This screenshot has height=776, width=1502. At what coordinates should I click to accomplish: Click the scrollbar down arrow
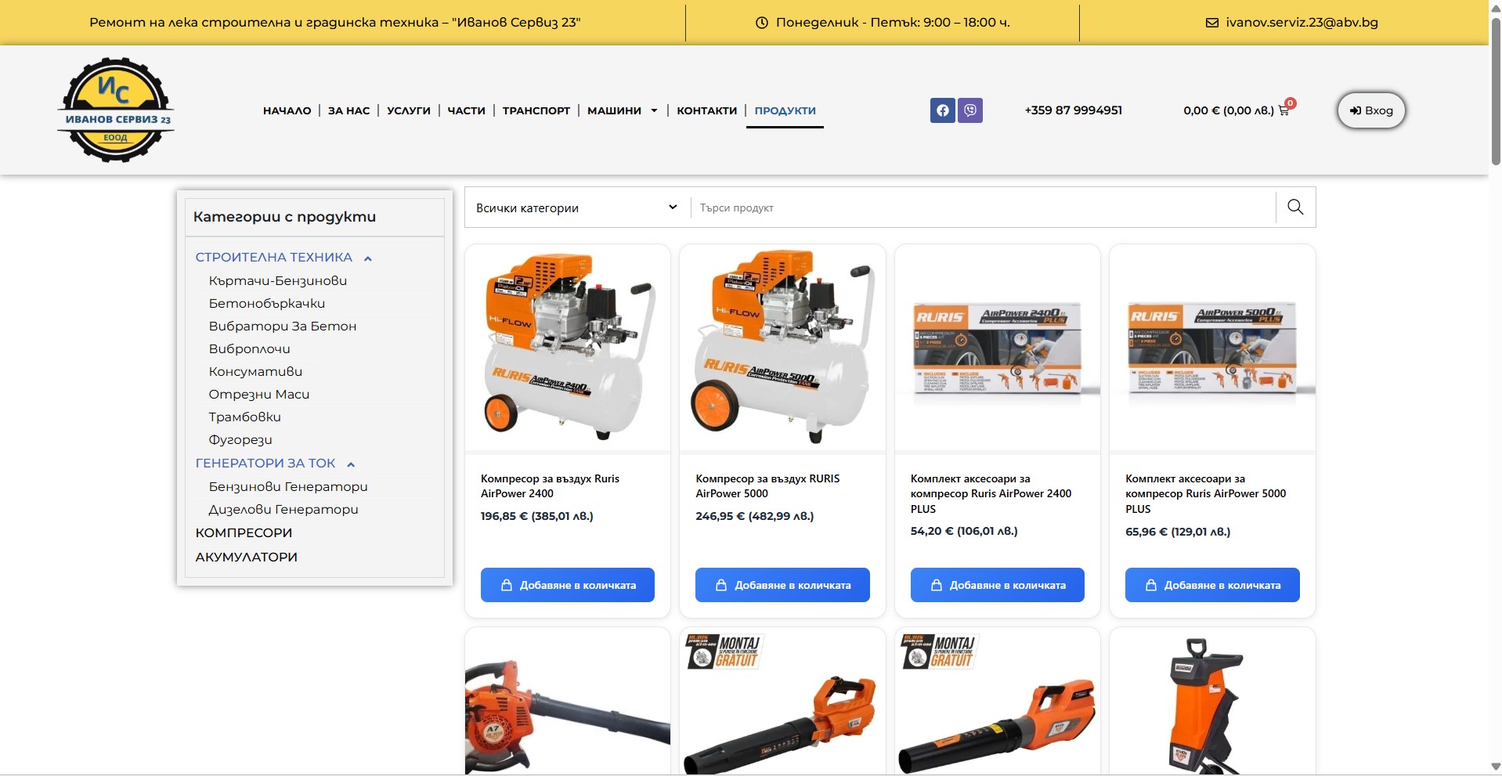pyautogui.click(x=1495, y=767)
